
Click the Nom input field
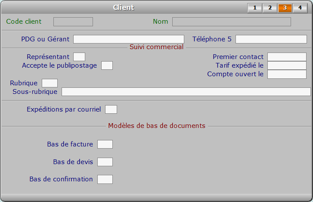[232, 22]
